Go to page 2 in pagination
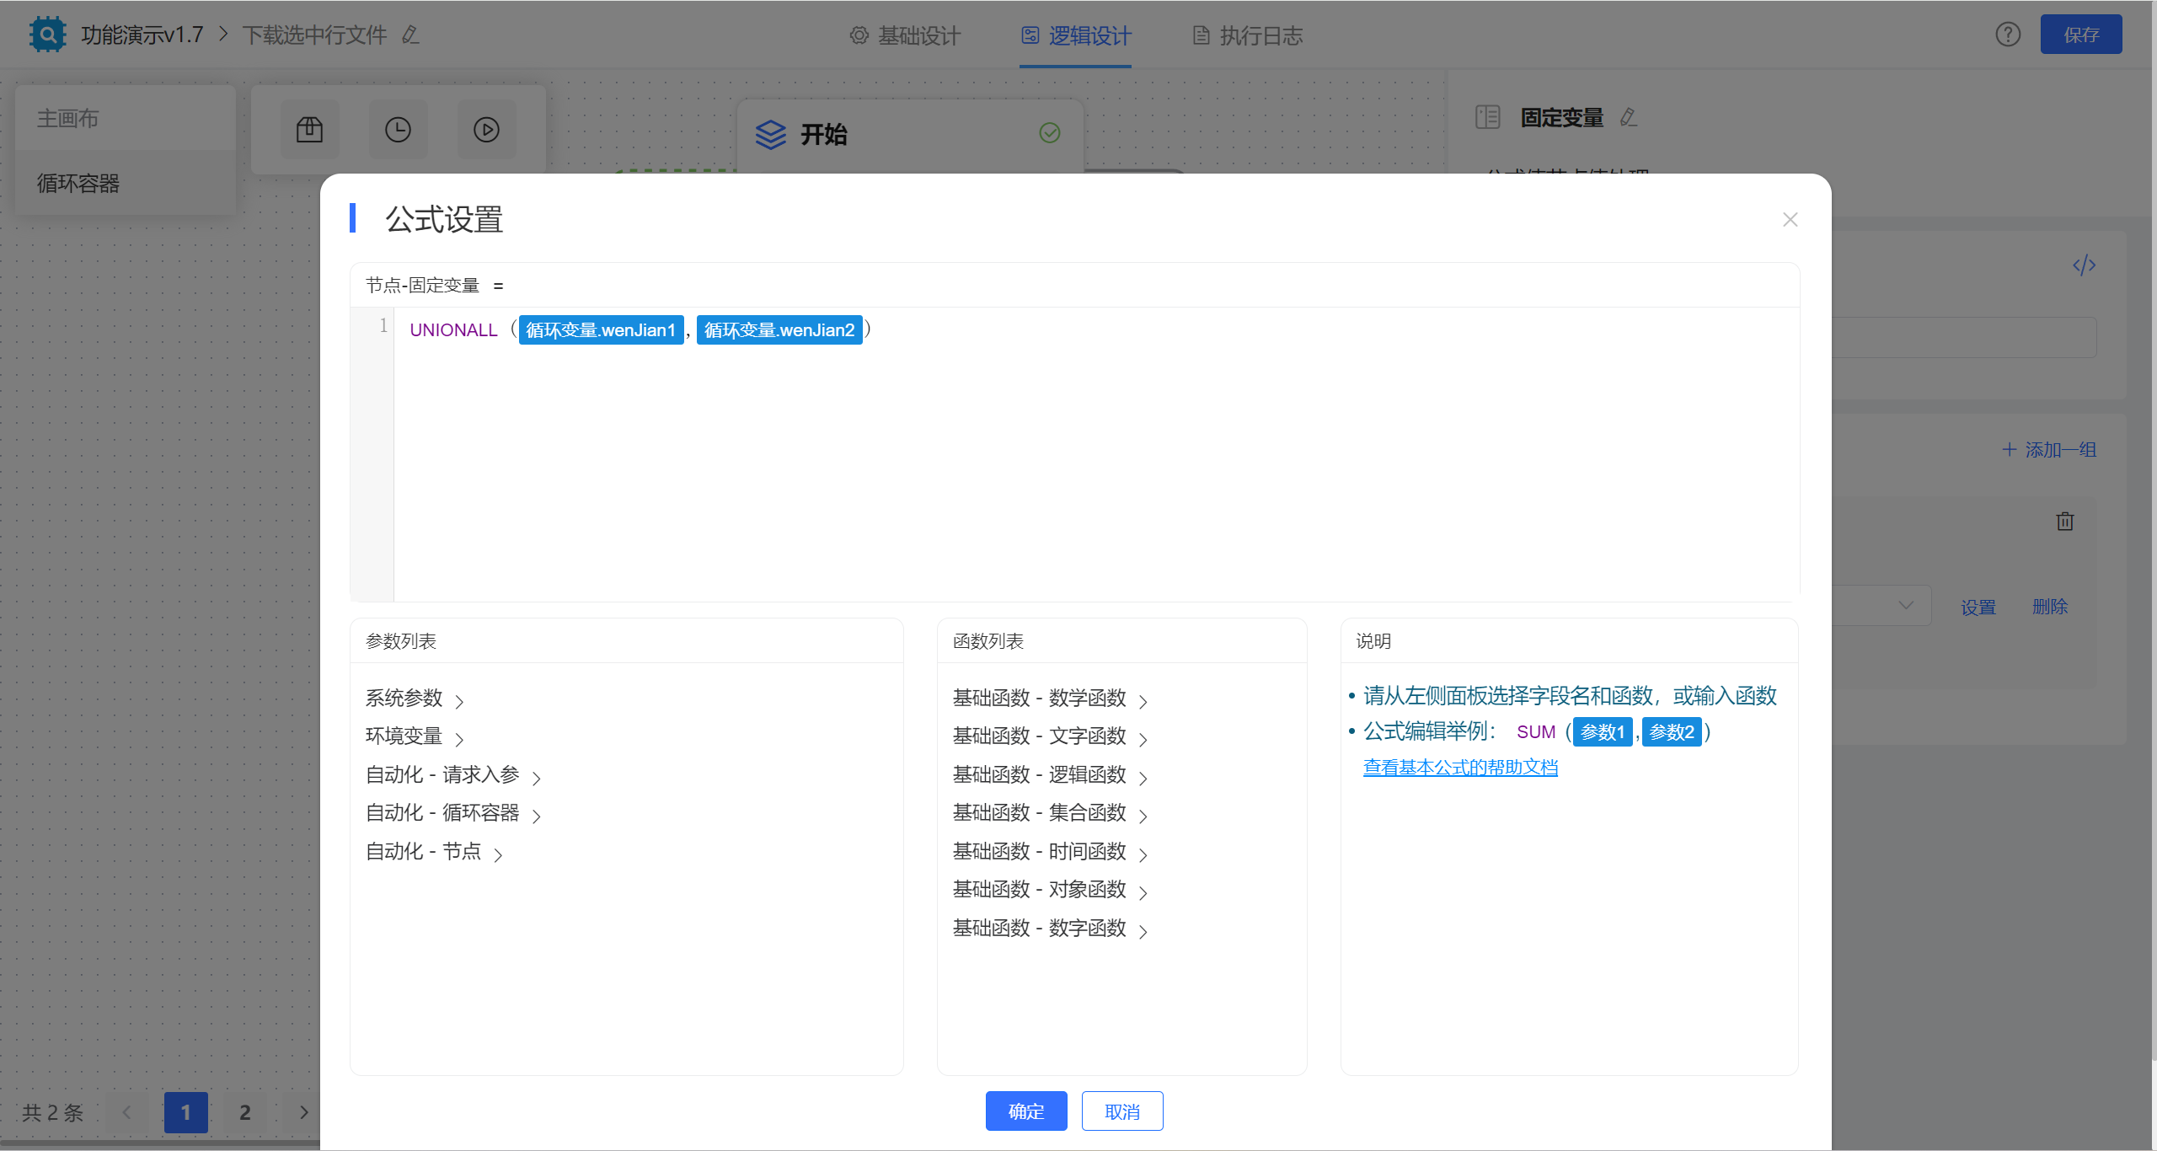 coord(245,1112)
